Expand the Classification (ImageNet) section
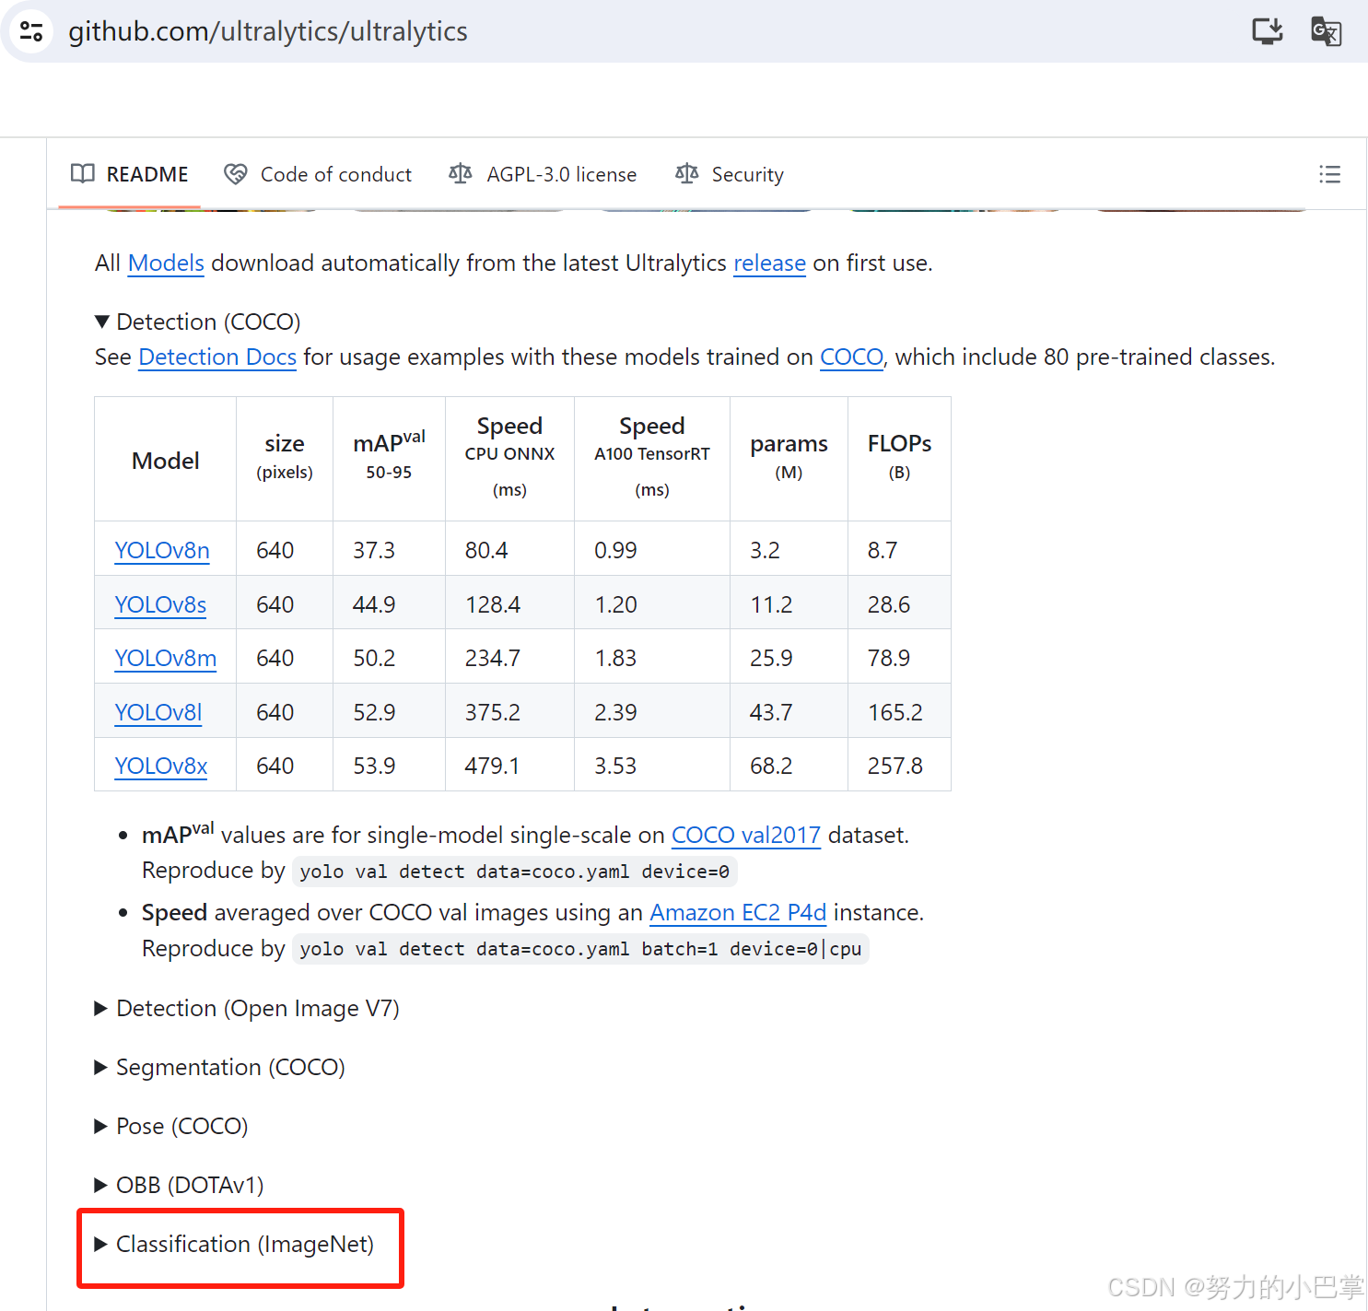Image resolution: width=1368 pixels, height=1311 pixels. coord(235,1245)
